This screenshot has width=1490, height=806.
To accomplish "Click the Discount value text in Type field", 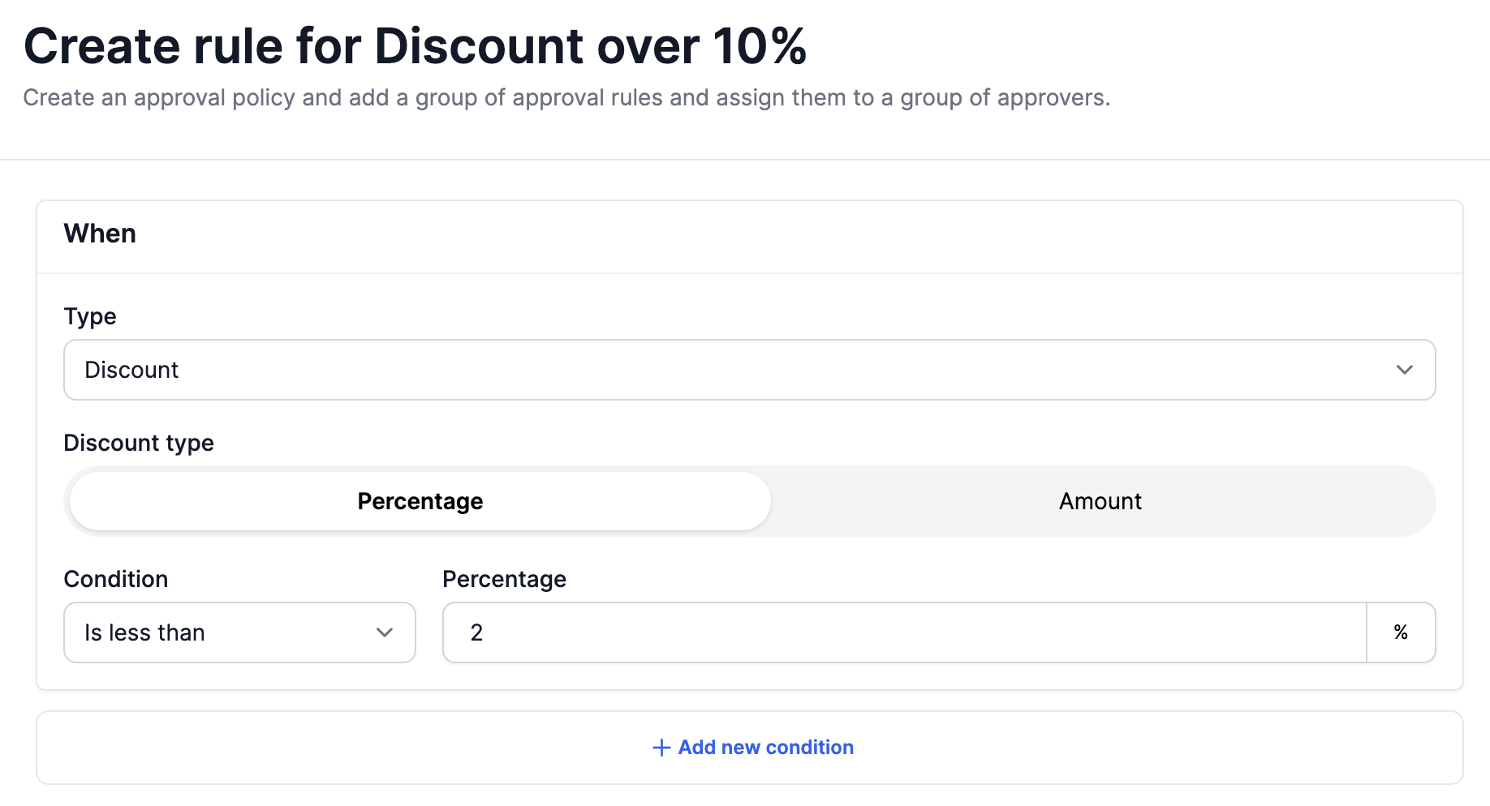I will pyautogui.click(x=131, y=370).
